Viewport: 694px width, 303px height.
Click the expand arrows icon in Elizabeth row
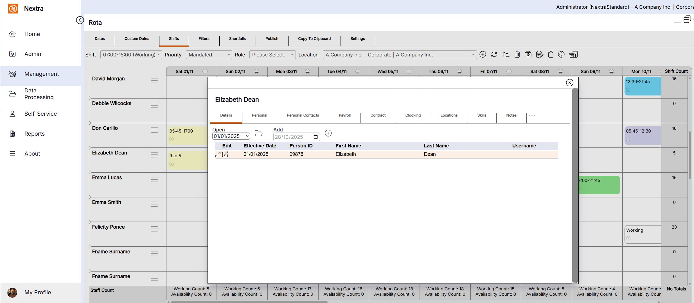click(218, 154)
